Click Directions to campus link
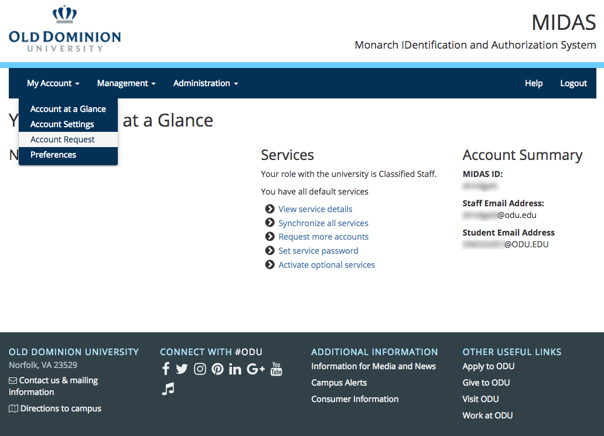The width and height of the screenshot is (604, 436). point(60,408)
